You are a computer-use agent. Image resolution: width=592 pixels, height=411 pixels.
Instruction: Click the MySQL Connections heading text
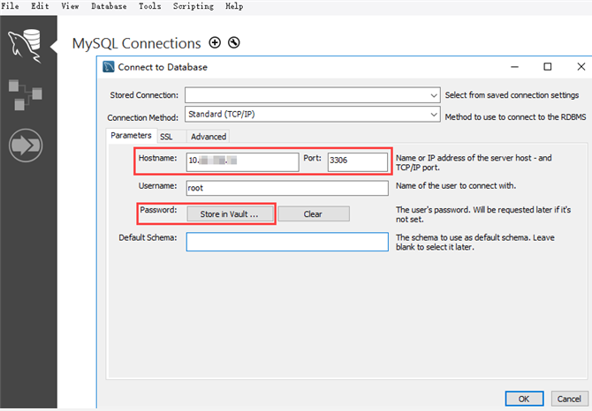[136, 44]
